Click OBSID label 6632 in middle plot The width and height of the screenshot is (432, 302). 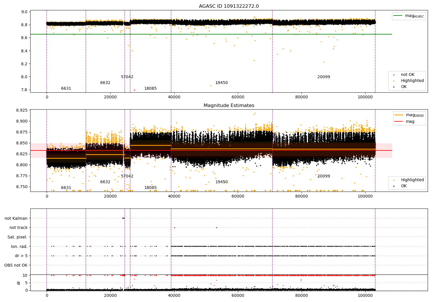click(105, 182)
